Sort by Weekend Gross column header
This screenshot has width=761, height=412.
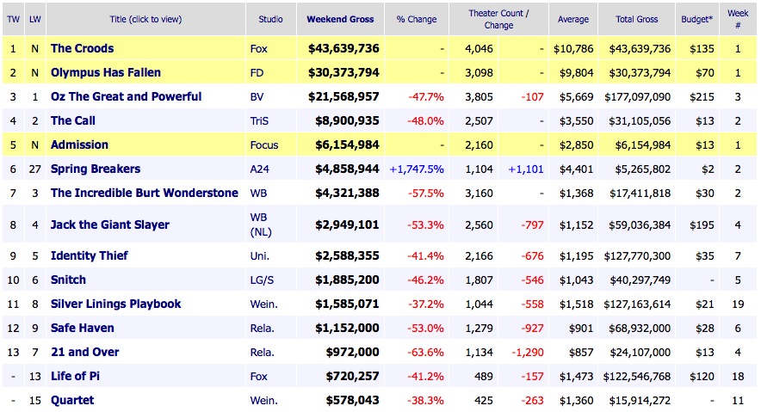[343, 19]
